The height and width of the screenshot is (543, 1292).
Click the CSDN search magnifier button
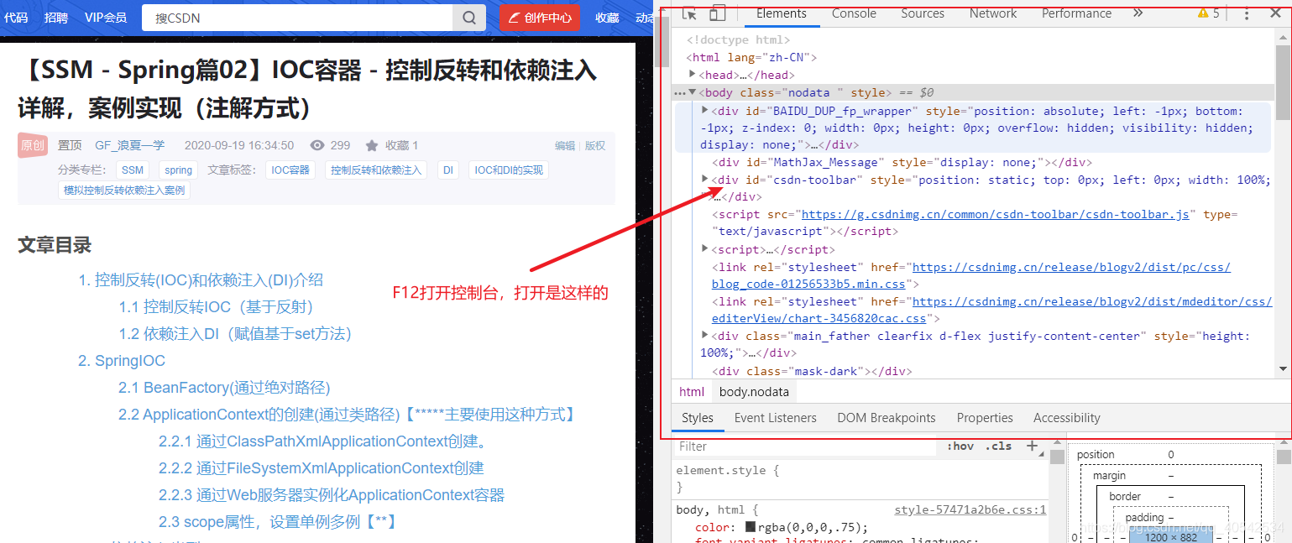tap(469, 18)
